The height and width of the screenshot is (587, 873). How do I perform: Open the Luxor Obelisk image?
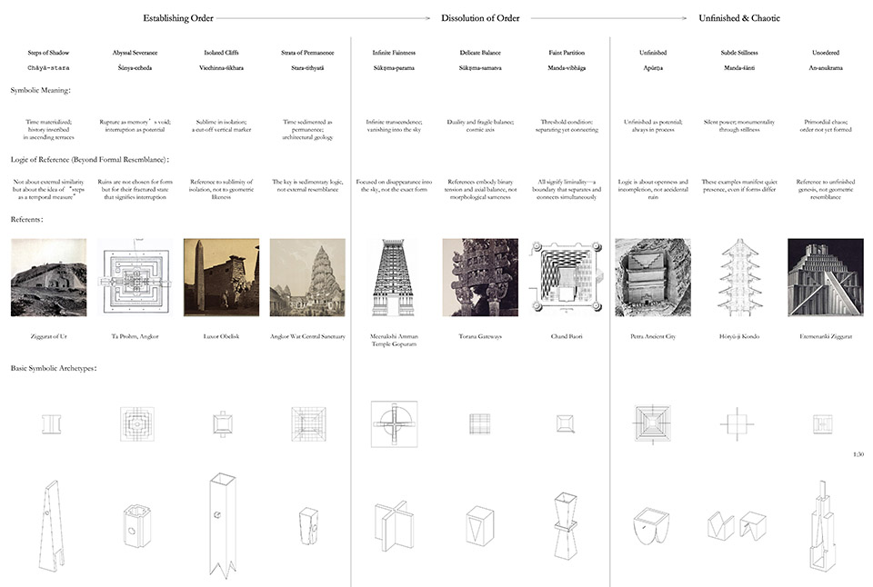[x=221, y=278]
